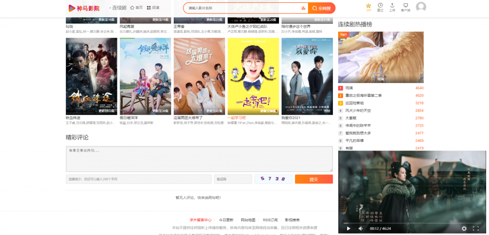
Task: Click the 正青春 title link
Action: pyautogui.click(x=179, y=27)
